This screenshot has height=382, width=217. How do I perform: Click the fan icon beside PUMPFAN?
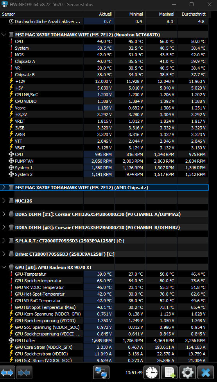click(x=11, y=161)
